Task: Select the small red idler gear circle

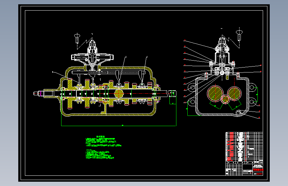Action: (225, 99)
